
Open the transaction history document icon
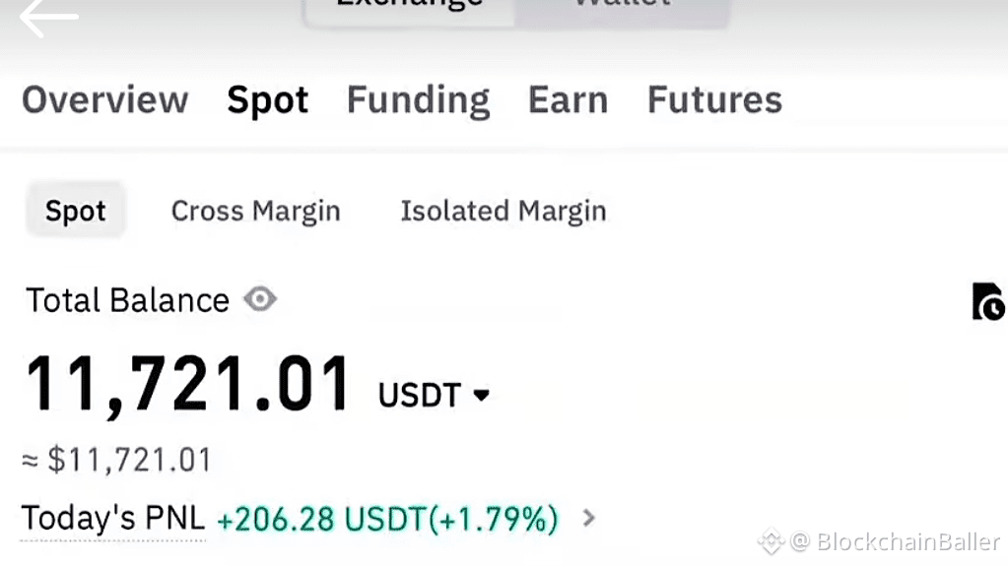(986, 302)
